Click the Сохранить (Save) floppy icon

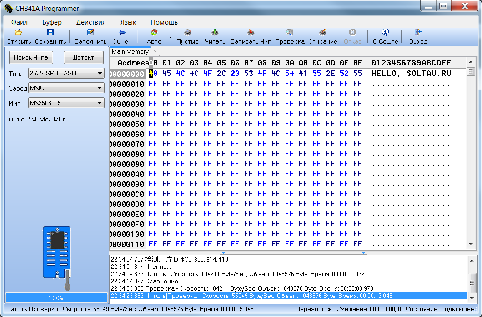[50, 33]
